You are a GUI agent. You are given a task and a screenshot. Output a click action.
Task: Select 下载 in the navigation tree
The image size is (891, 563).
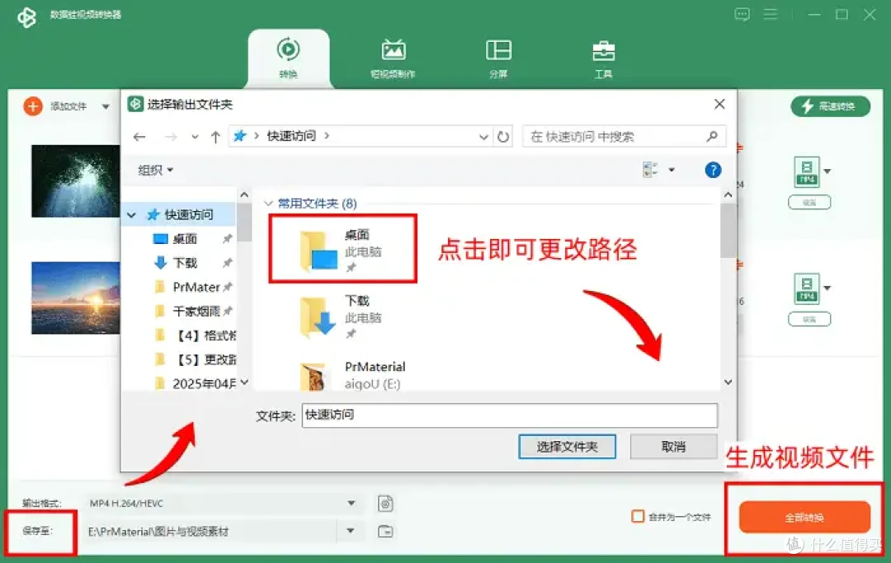(186, 263)
